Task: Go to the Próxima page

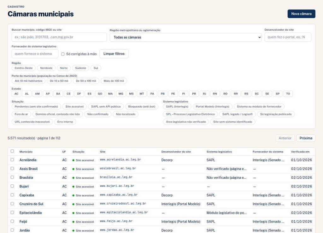Action: point(306,138)
